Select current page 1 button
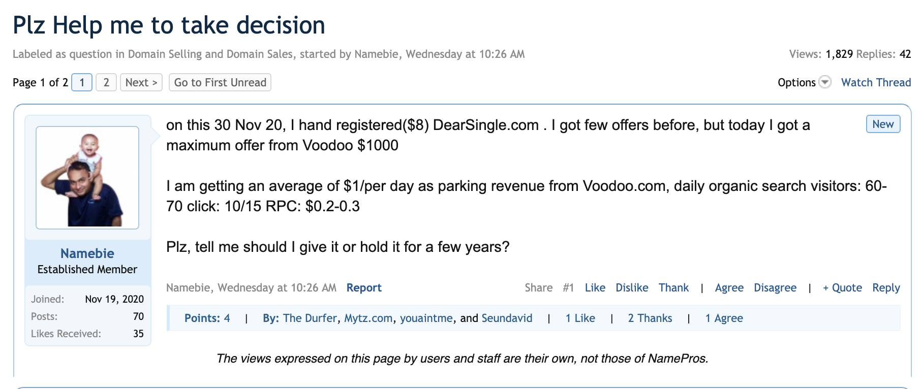Viewport: 921px width, 389px height. click(x=82, y=82)
